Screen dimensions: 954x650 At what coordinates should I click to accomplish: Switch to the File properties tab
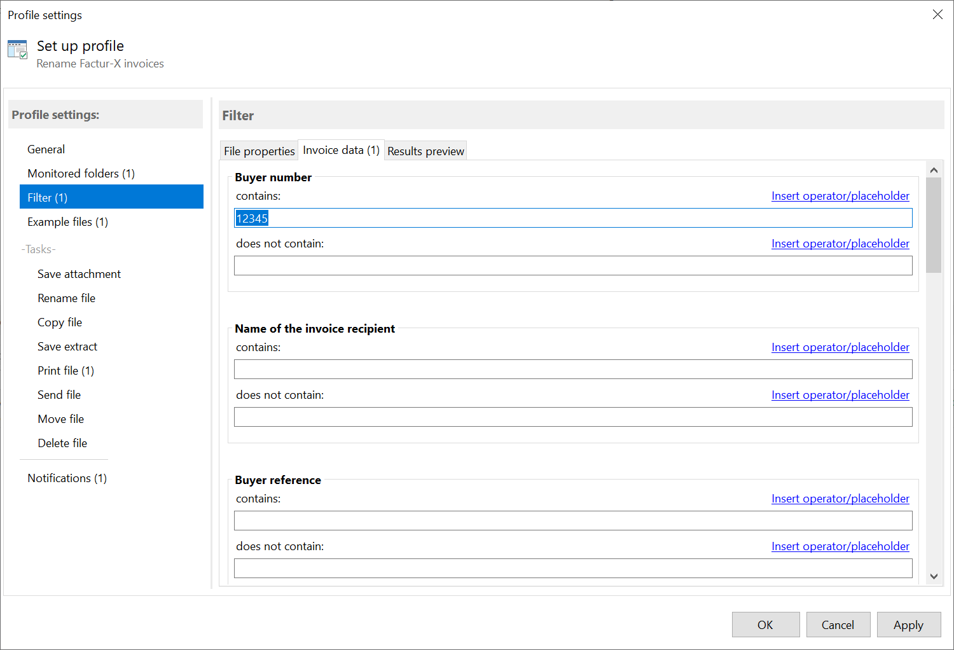pyautogui.click(x=259, y=151)
